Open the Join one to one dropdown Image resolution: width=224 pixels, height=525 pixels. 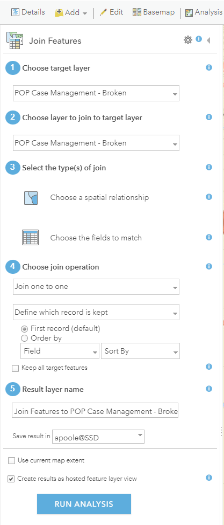click(96, 287)
